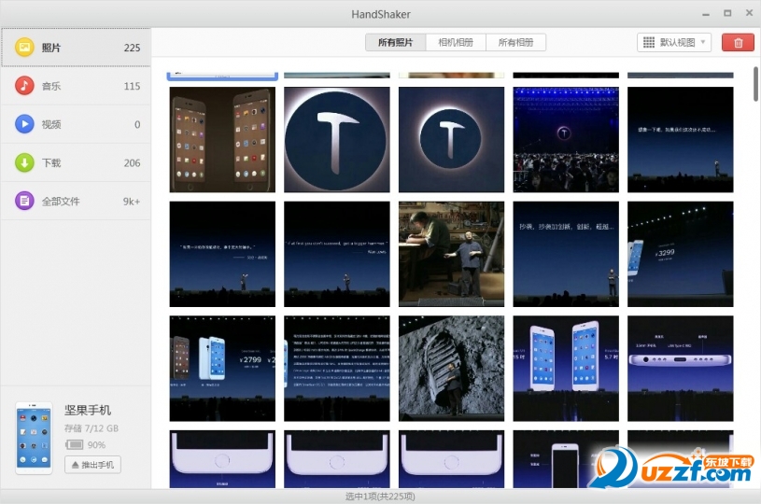761x504 pixels.
Task: Select the ¥2799 price slide thumbnail
Action: click(x=222, y=369)
